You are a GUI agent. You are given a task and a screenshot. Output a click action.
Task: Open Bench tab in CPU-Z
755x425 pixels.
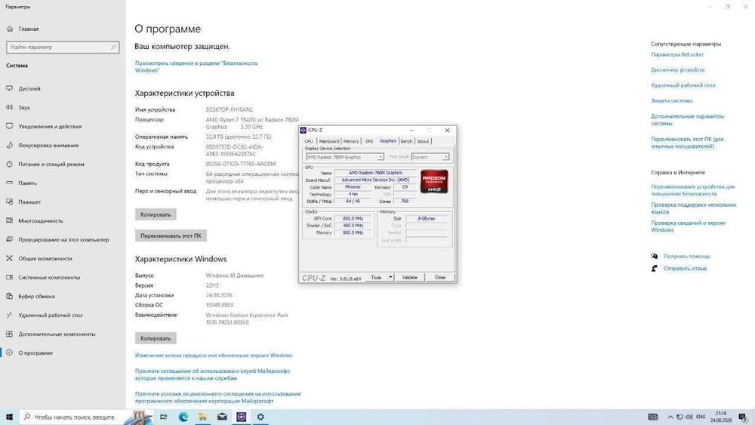pyautogui.click(x=406, y=141)
